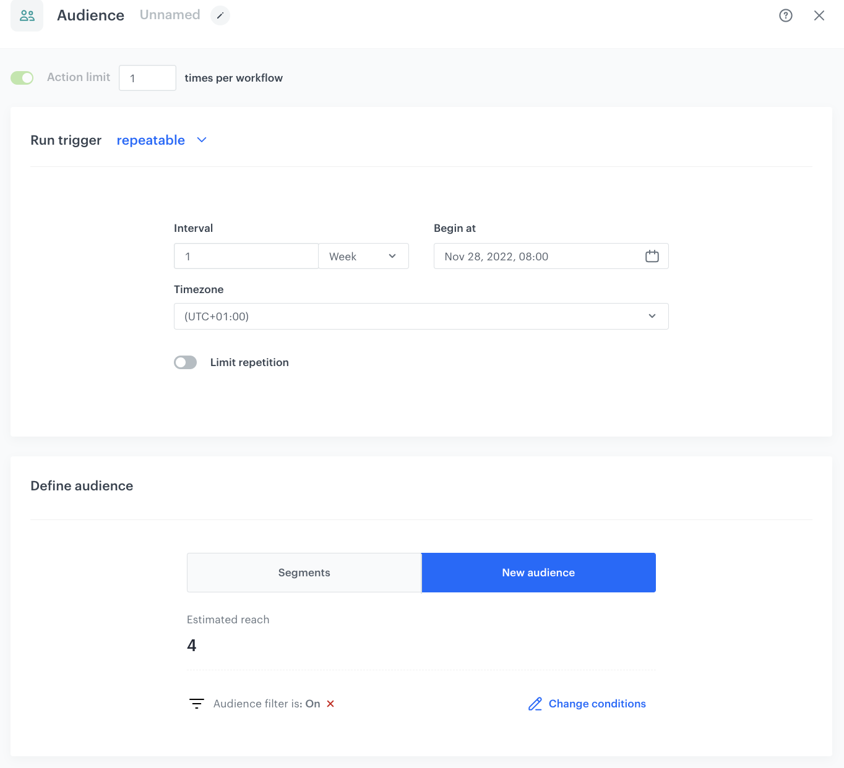Viewport: 844px width, 768px height.
Task: Open the Timezone dropdown
Action: click(x=421, y=316)
